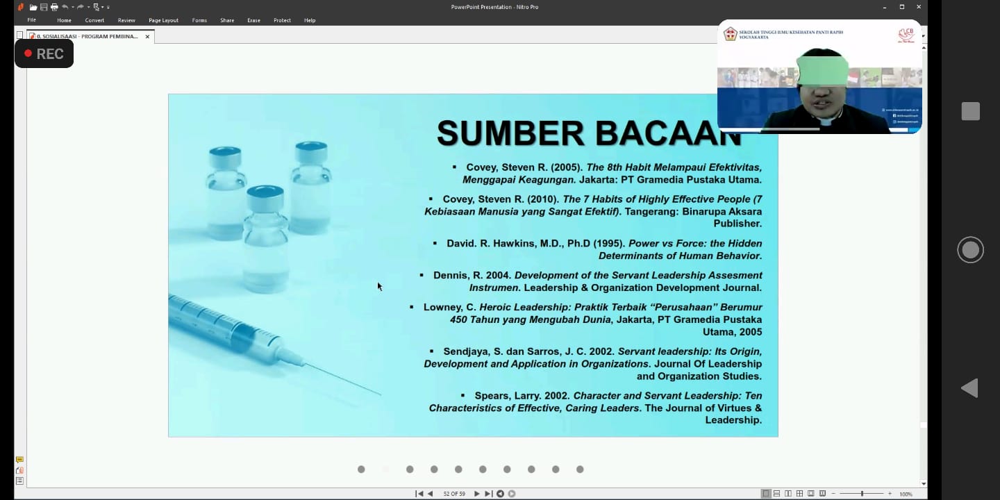This screenshot has width=1000, height=500.
Task: Open the Page Layout tab
Action: coord(163,20)
